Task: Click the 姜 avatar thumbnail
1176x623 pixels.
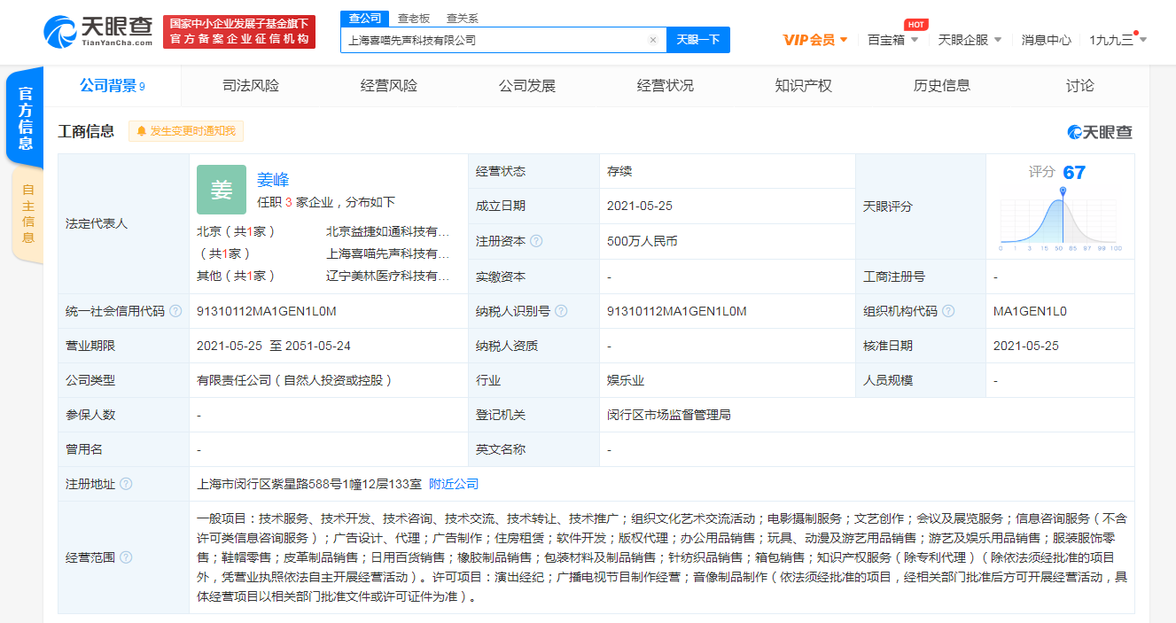Action: [221, 190]
